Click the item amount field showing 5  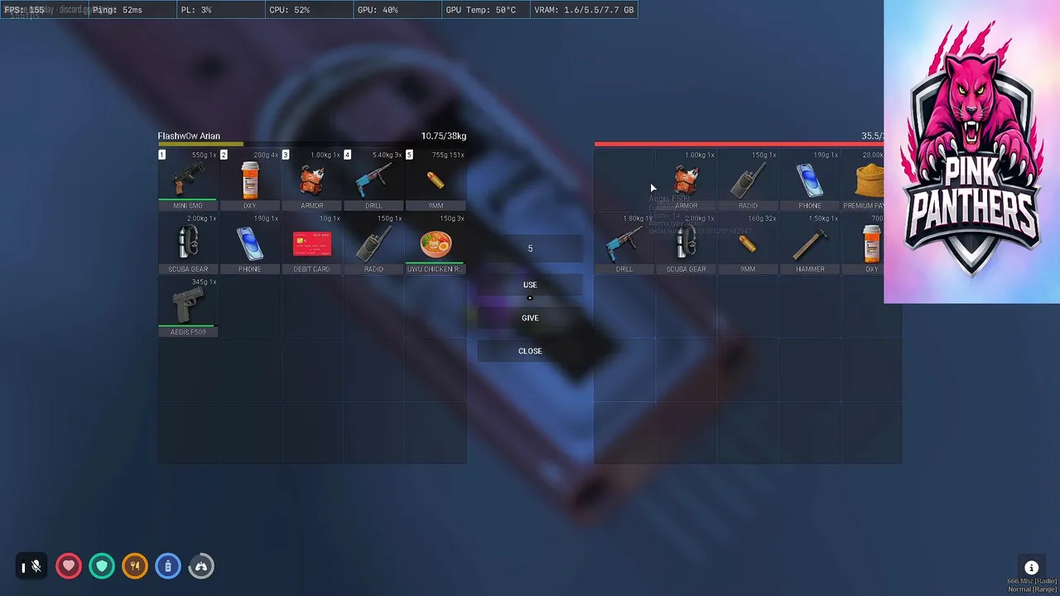click(x=530, y=248)
